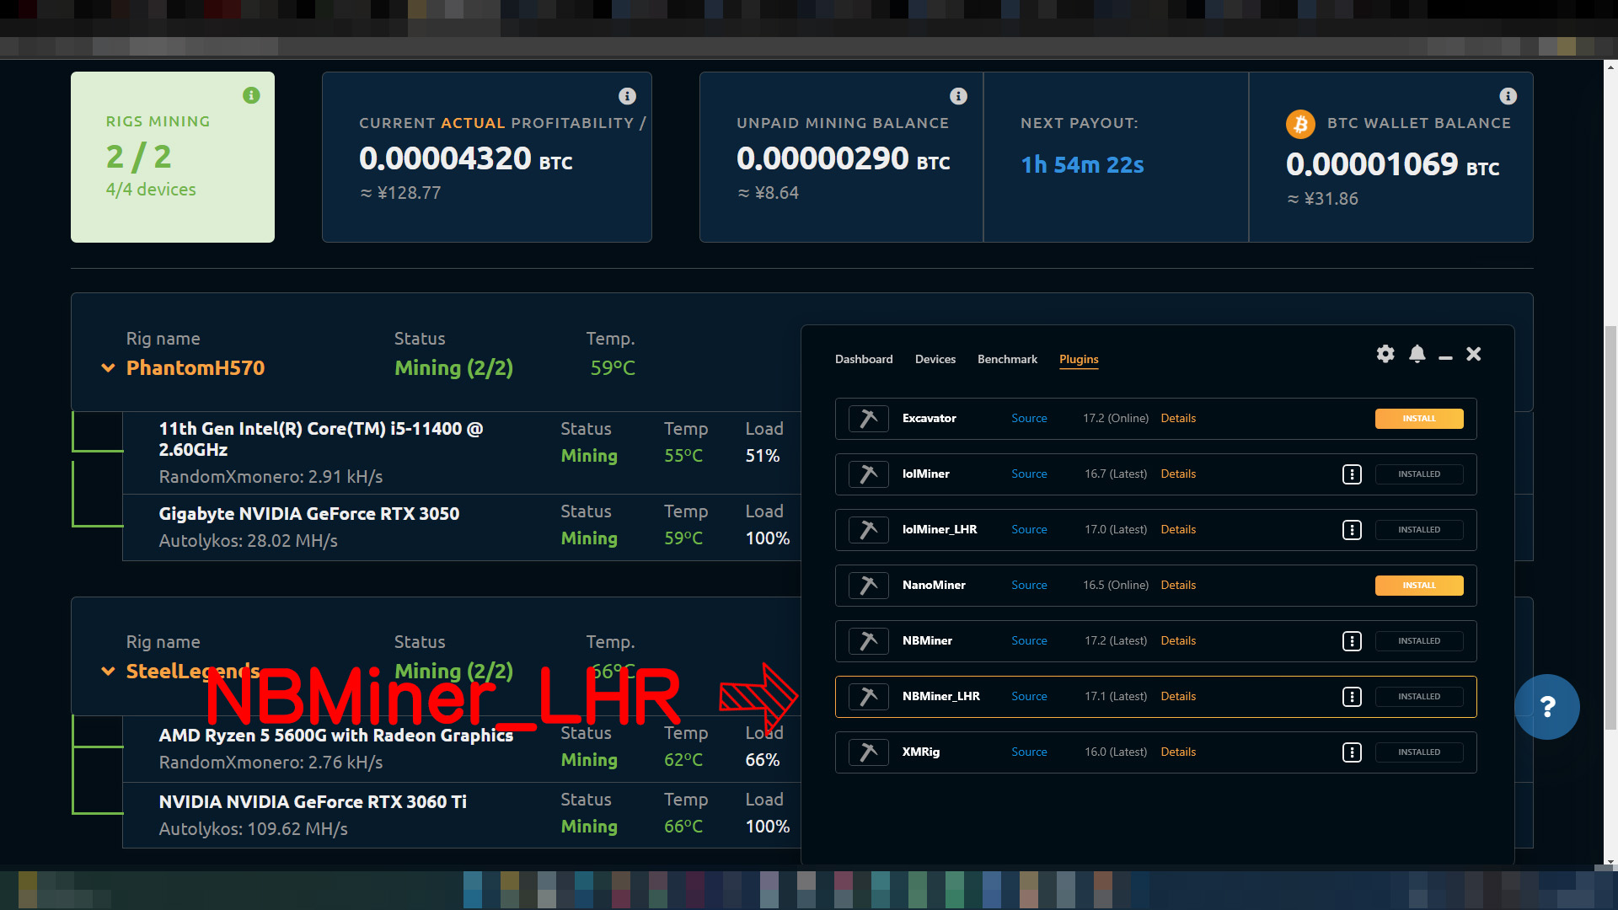Screen dimensions: 1618x910
Task: Click the next payout countdown 1h 54m 22s
Action: 1082,165
